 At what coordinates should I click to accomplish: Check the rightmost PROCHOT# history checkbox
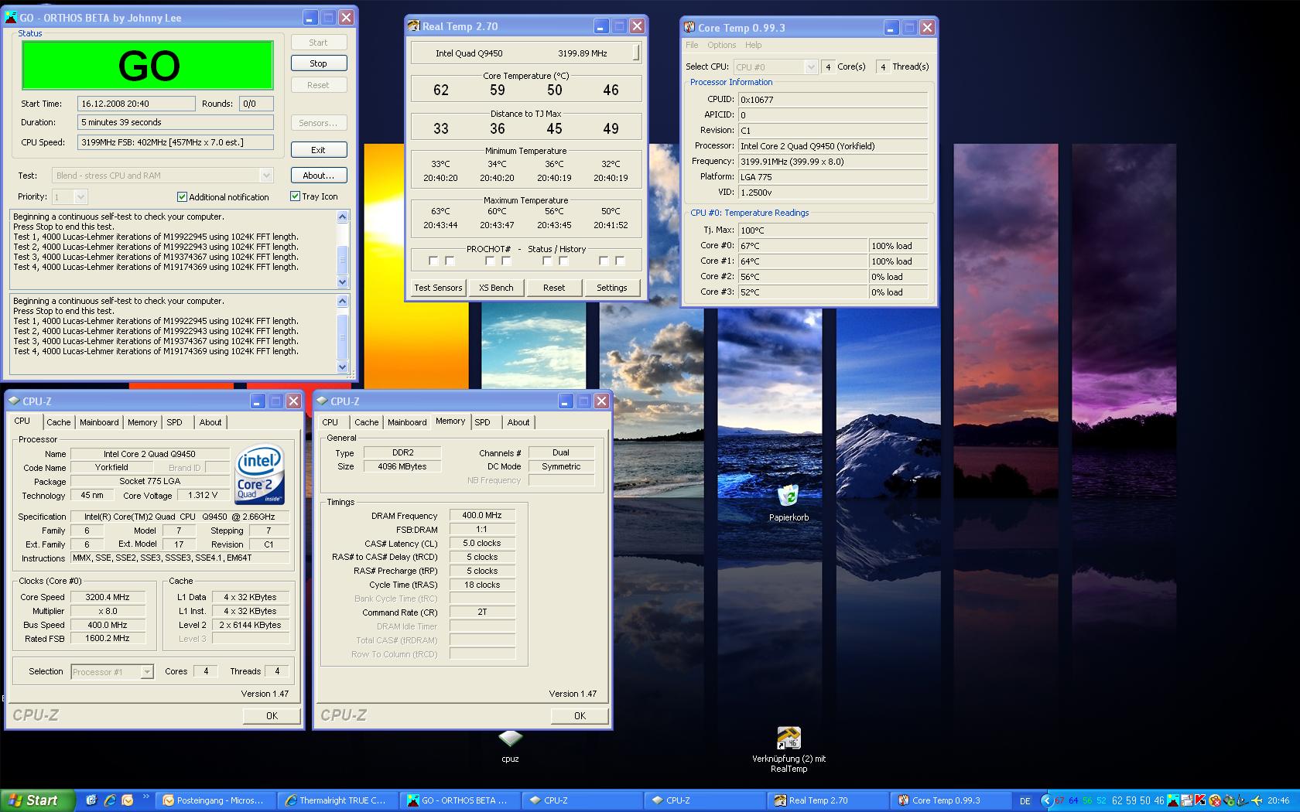620,261
